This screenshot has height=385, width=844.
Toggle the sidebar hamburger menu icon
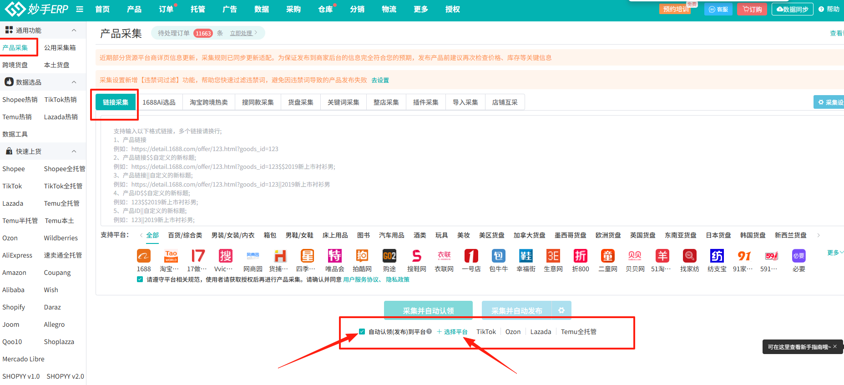pos(80,9)
